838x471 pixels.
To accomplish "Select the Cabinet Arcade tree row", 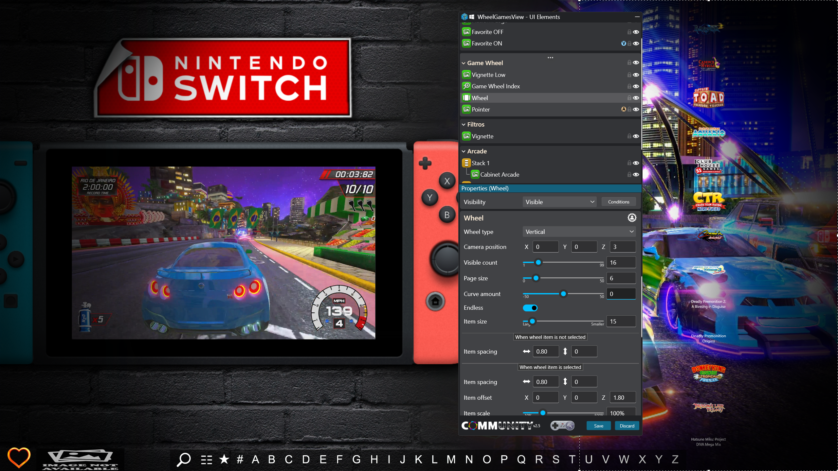I will (550, 174).
